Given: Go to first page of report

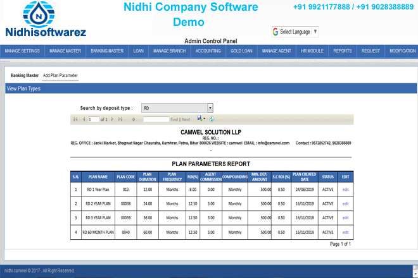Looking at the screenshot, I should point(76,119).
